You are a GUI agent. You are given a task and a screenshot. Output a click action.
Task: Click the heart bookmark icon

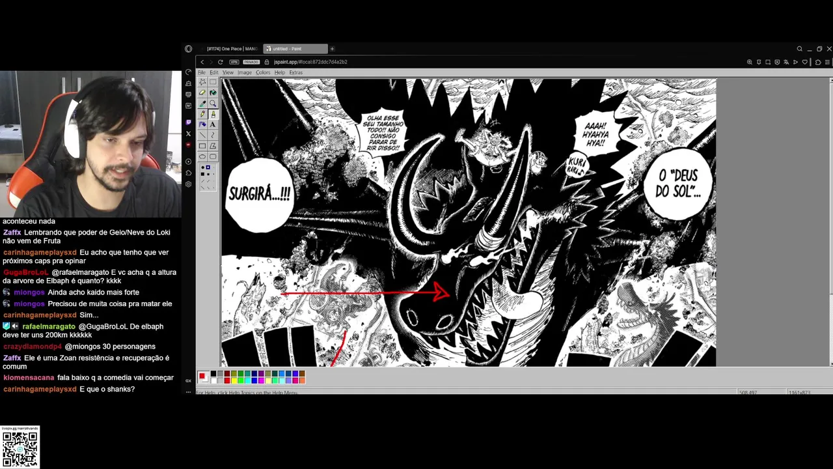805,62
